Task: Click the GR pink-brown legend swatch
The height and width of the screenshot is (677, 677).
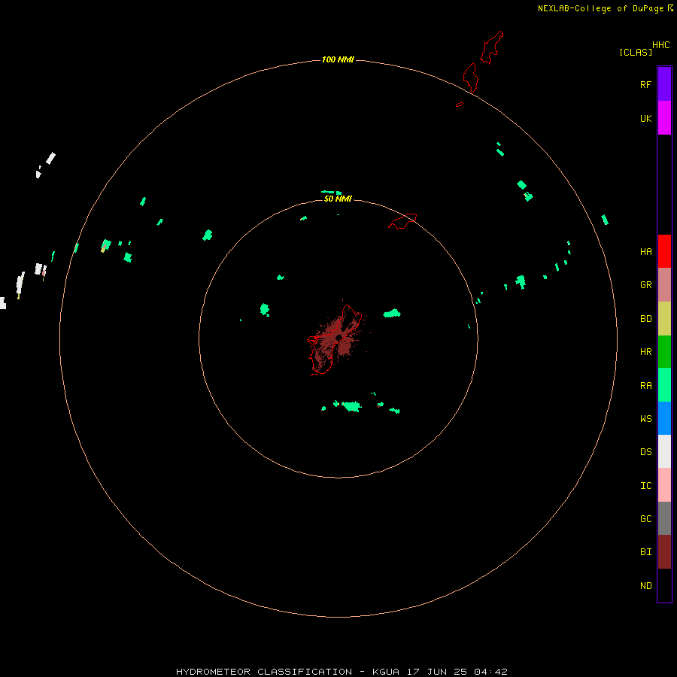Action: click(664, 285)
